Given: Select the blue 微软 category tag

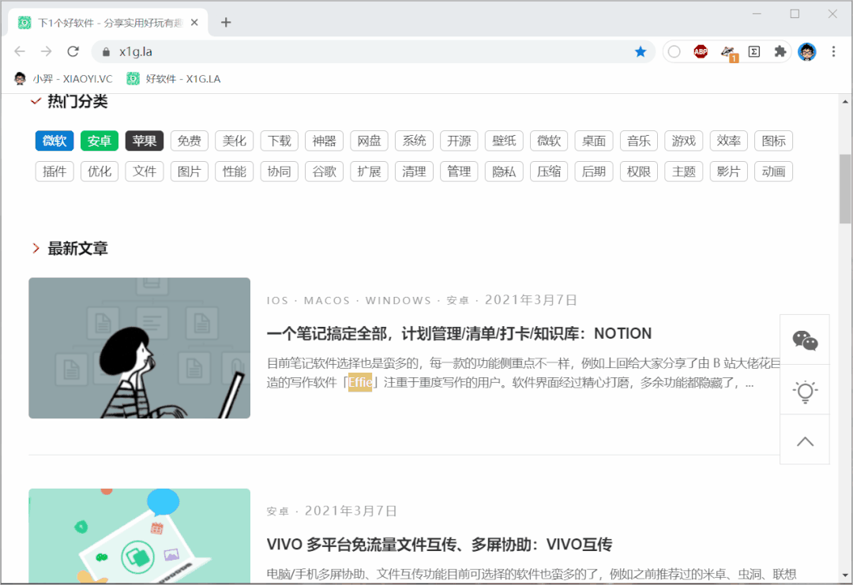Looking at the screenshot, I should (x=54, y=141).
